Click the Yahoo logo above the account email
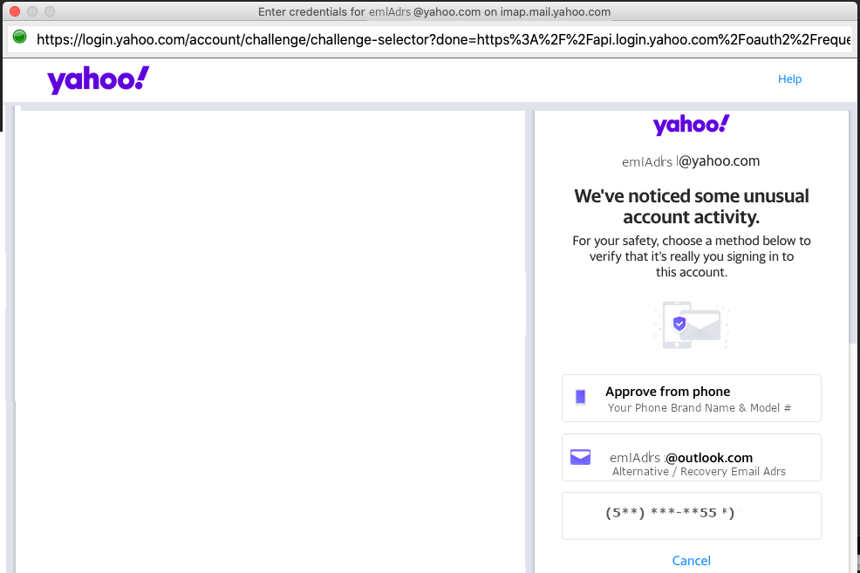The height and width of the screenshot is (573, 860). [x=691, y=125]
